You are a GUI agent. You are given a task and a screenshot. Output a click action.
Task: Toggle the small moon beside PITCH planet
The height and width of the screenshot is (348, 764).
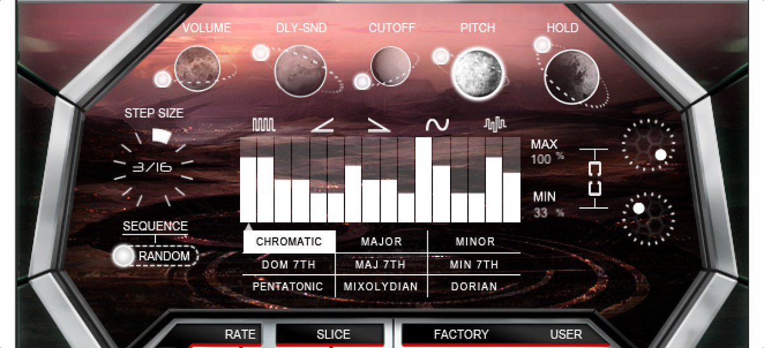click(440, 56)
